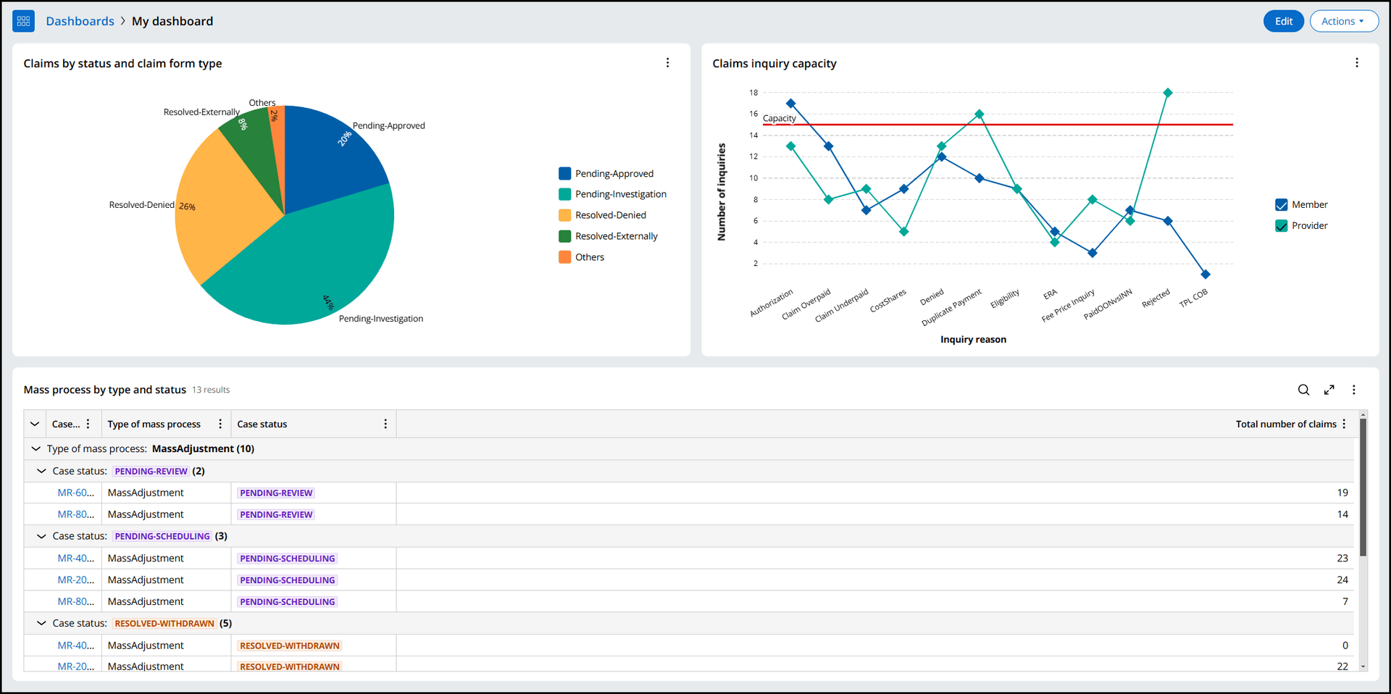Open Total number of claims column menu

(x=1344, y=424)
